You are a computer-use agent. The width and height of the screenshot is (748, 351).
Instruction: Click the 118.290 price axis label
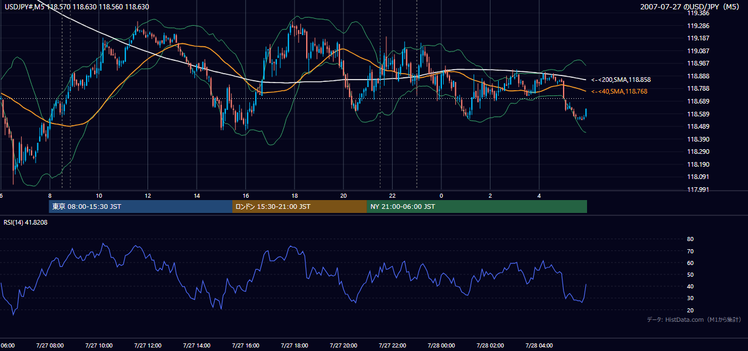click(x=698, y=152)
